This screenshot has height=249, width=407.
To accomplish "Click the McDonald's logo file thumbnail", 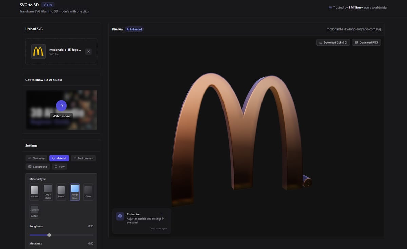I will 38,52.
